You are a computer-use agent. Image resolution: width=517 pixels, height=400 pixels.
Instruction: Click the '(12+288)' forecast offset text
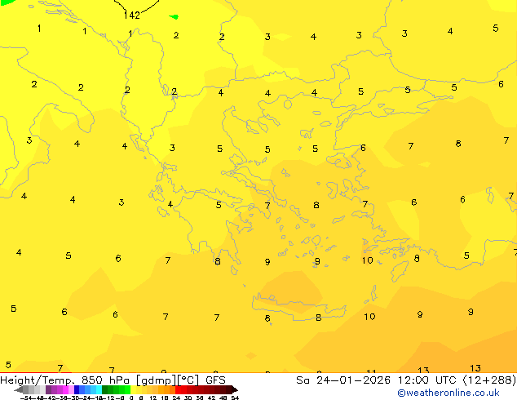(490, 380)
